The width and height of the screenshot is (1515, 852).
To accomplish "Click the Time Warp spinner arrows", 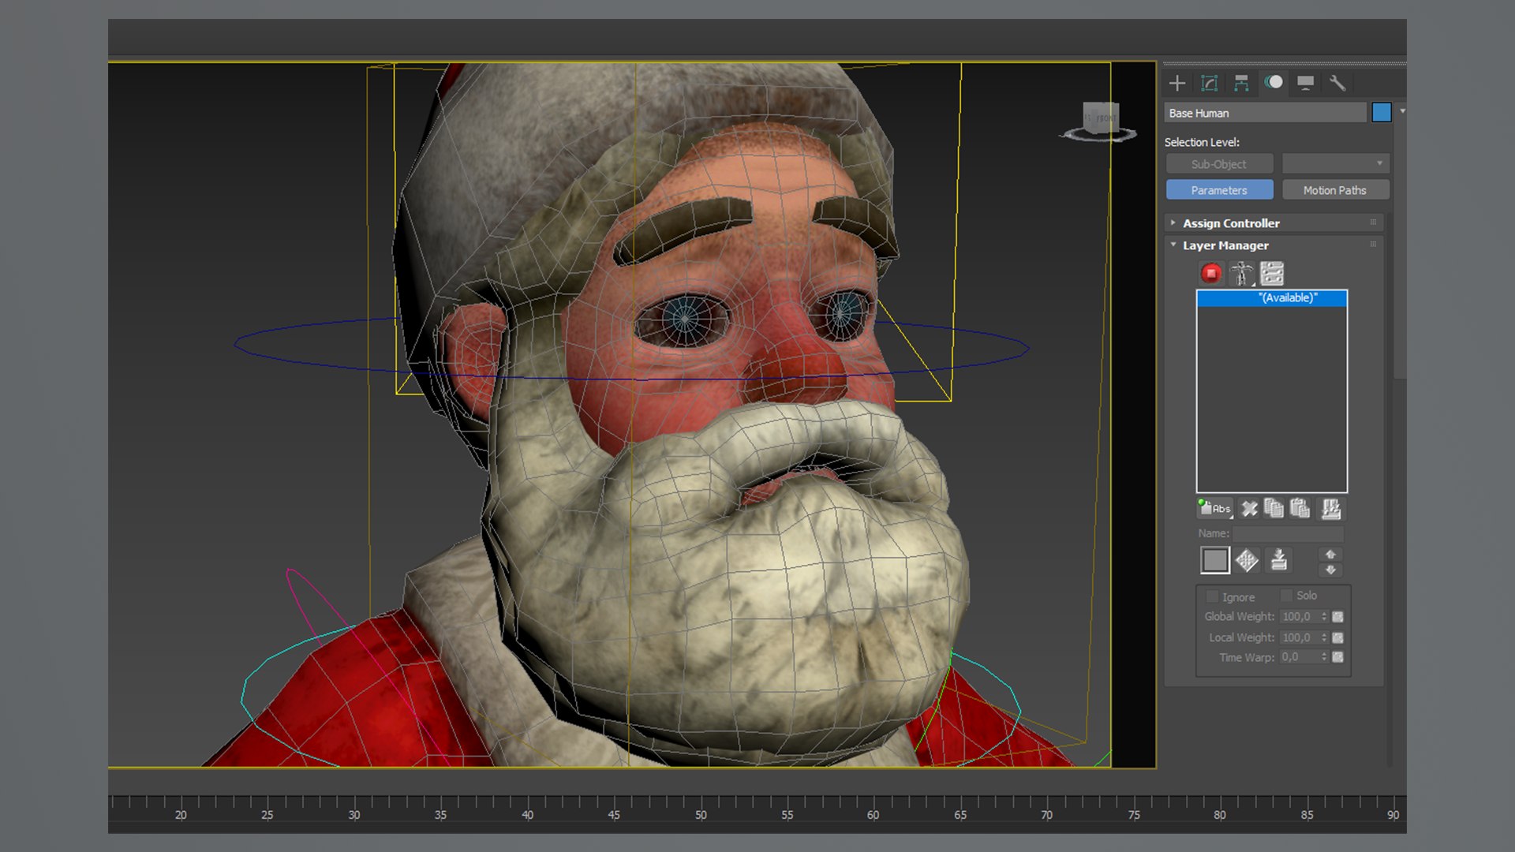I will coord(1325,657).
